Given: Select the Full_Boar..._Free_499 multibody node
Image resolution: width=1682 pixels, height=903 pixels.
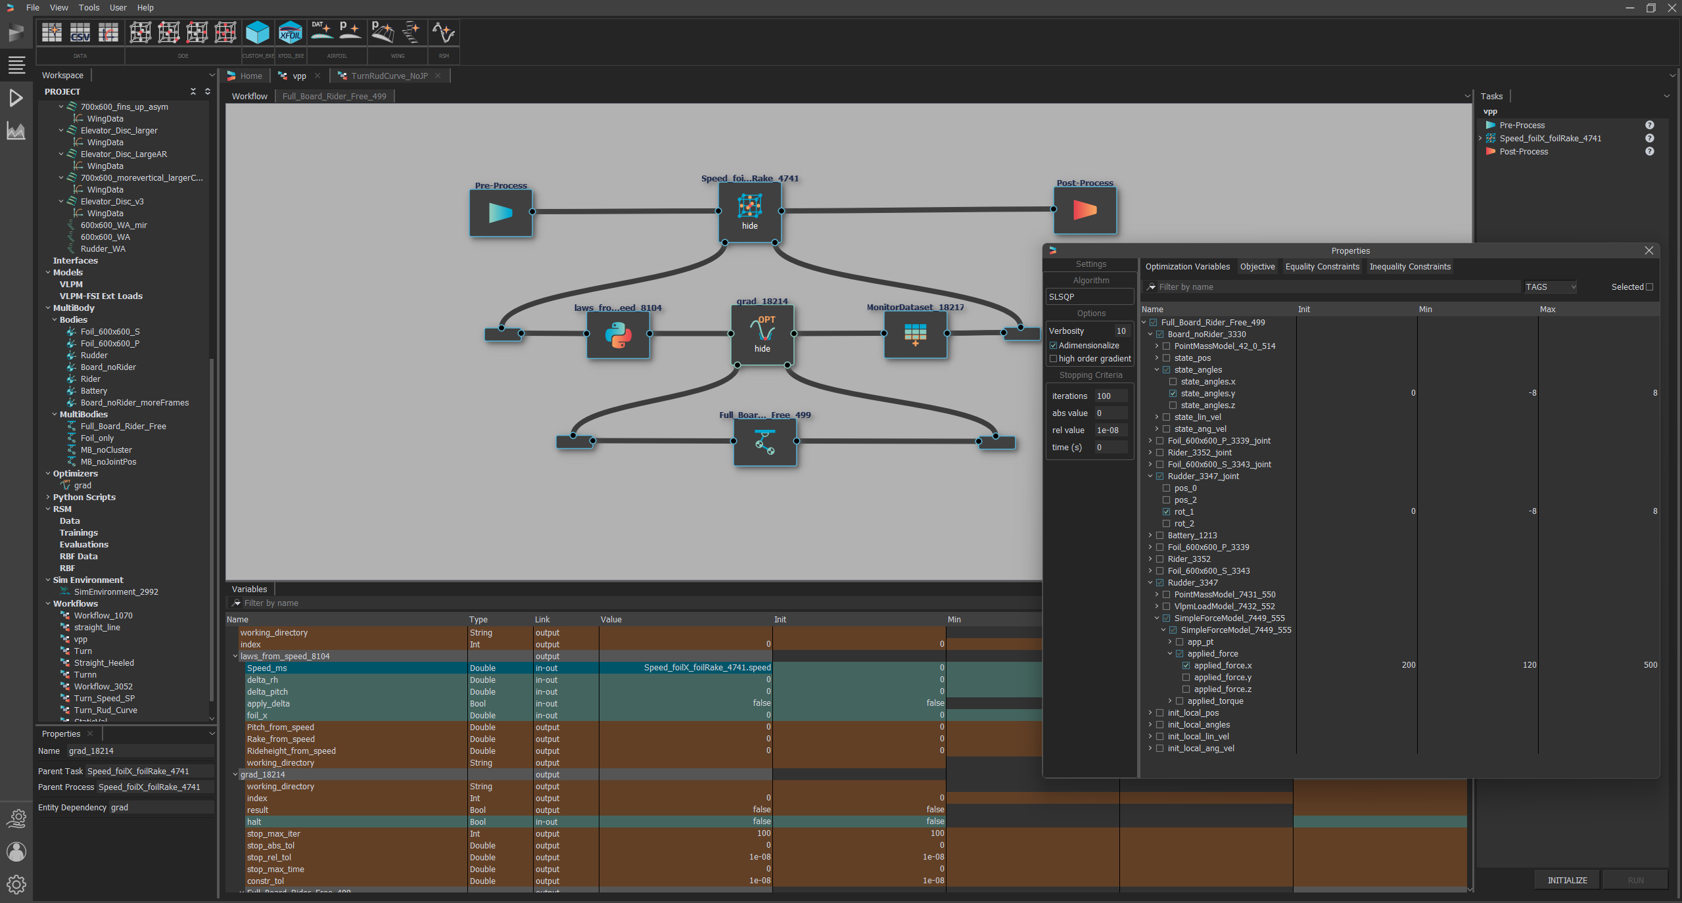Looking at the screenshot, I should pyautogui.click(x=765, y=442).
